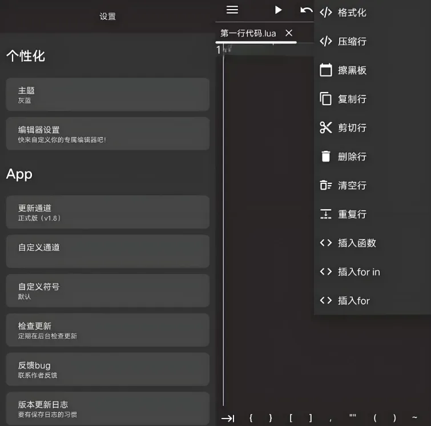The width and height of the screenshot is (431, 426).
Task: Open the hamburger menu in editor
Action: [232, 10]
